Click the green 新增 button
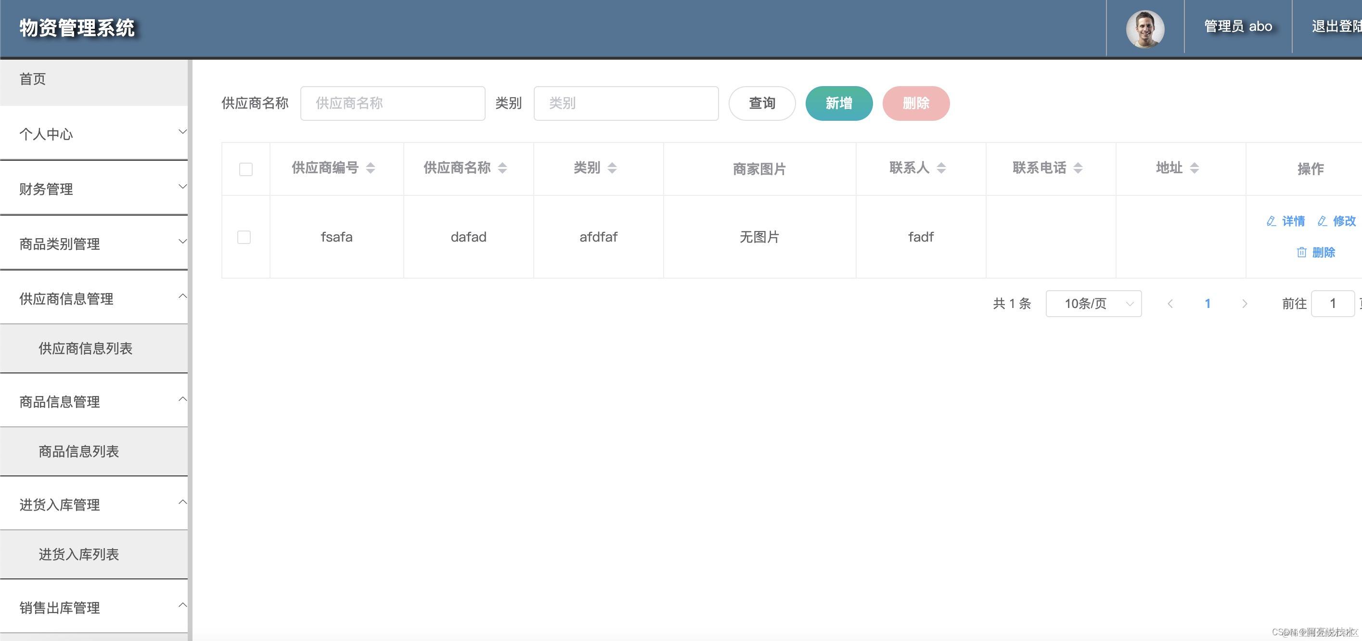The image size is (1362, 641). click(x=838, y=103)
